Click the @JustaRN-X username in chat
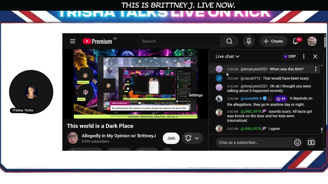328x184 pixels. pos(251,98)
